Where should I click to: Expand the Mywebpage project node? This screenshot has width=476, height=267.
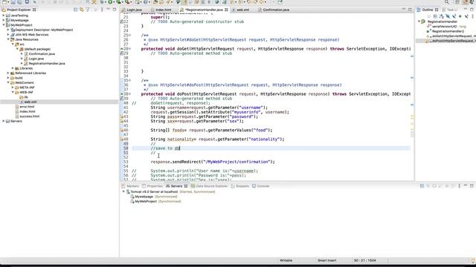coord(3,20)
